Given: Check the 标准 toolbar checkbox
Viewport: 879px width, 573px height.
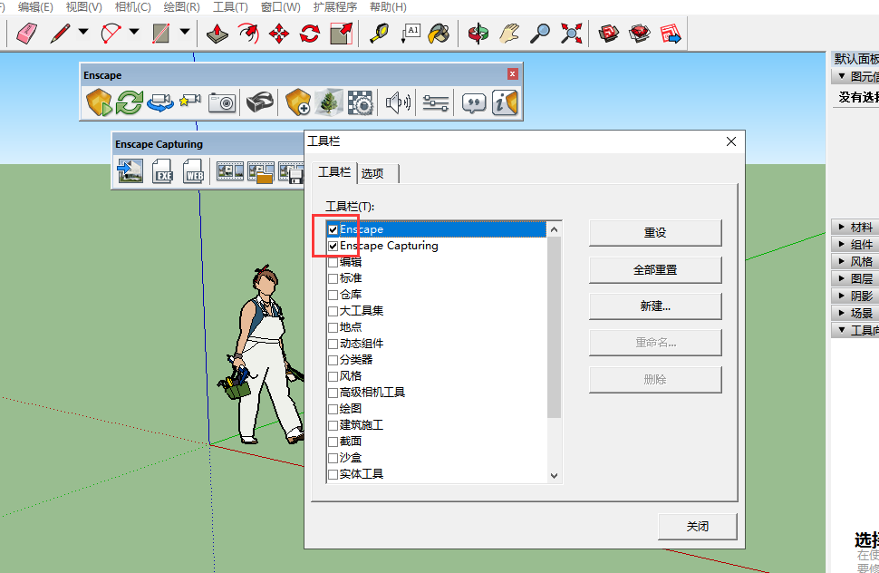Looking at the screenshot, I should tap(333, 278).
